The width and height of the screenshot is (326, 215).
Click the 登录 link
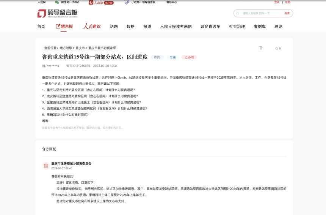tap(277, 2)
